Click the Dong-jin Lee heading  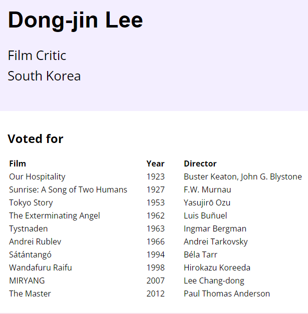(76, 20)
